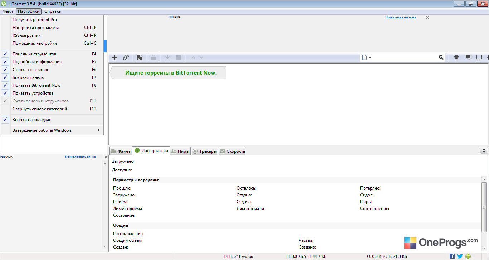Click the µTorrent logo in title bar
Image resolution: width=489 pixels, height=260 pixels.
coord(4,4)
